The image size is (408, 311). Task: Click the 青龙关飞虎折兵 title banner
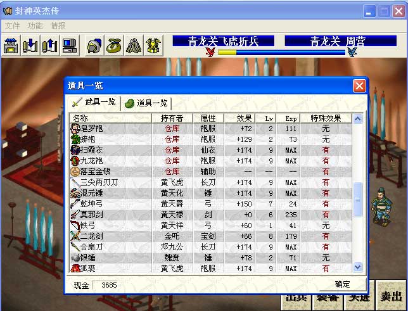223,41
